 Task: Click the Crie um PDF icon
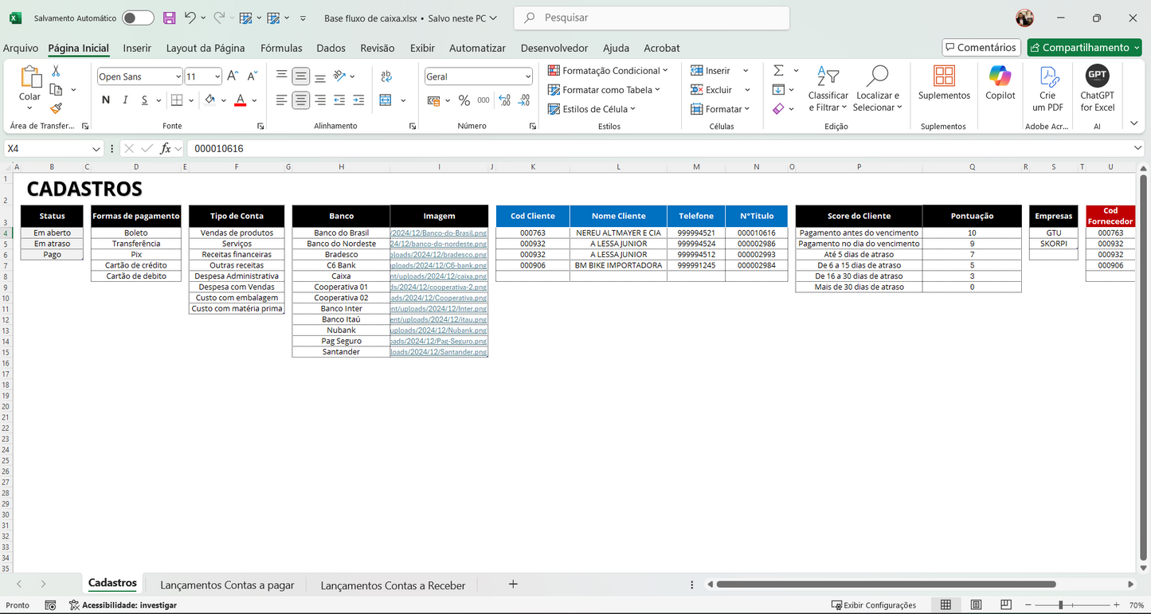1047,86
